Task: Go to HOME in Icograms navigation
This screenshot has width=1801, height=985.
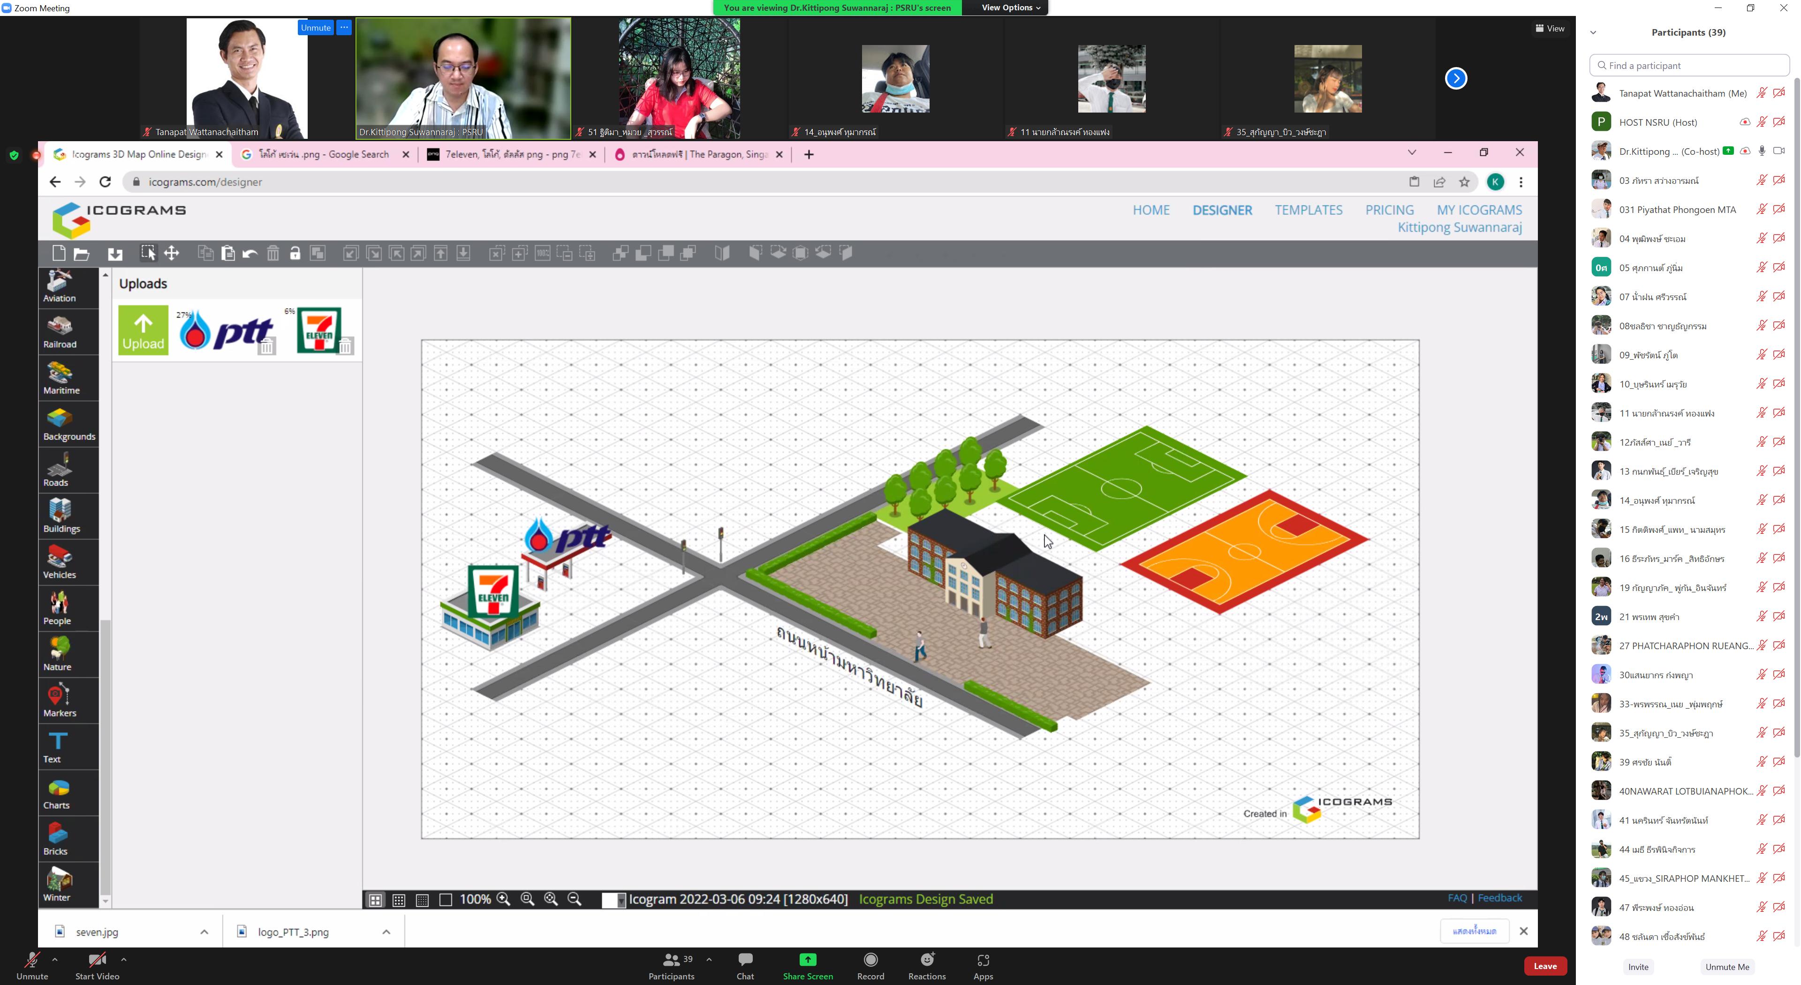Action: coord(1151,210)
